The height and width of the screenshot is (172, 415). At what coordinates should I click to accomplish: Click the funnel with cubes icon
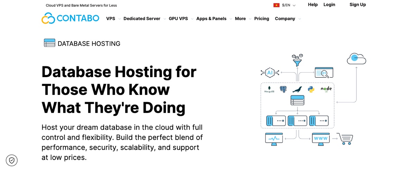click(x=297, y=60)
